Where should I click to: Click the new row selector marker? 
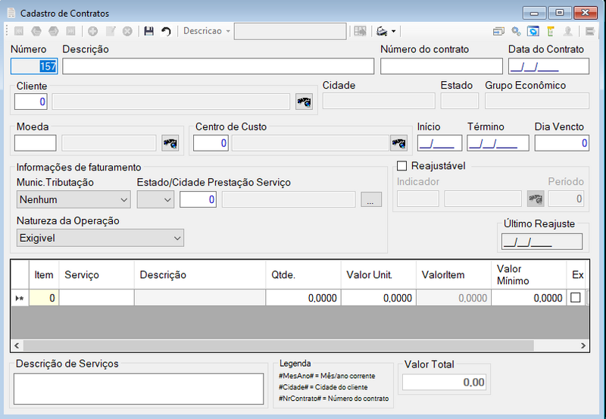point(20,298)
